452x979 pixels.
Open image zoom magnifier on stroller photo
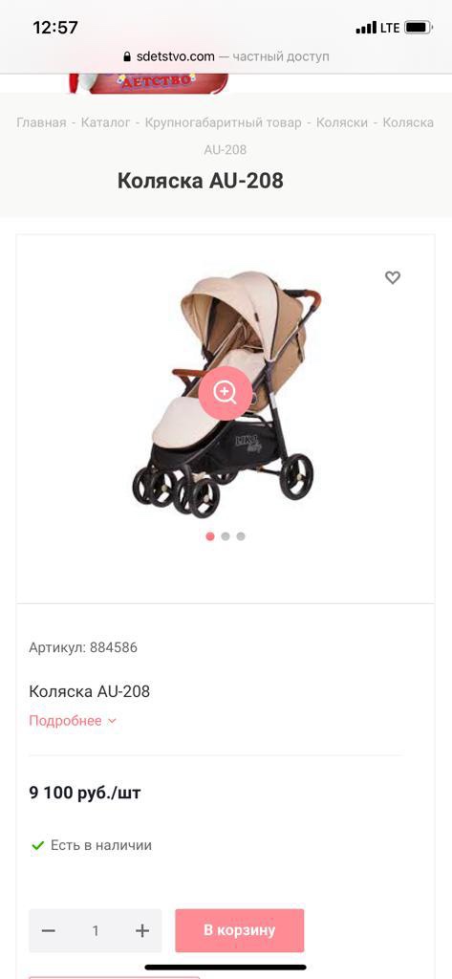tap(226, 393)
